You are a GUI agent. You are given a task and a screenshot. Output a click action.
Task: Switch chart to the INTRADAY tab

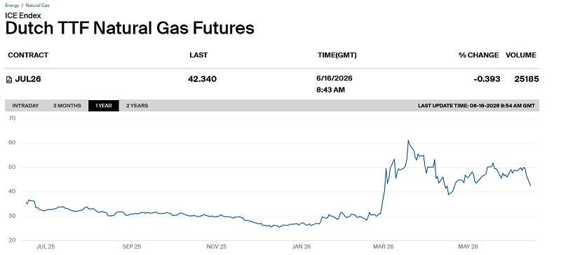(25, 106)
